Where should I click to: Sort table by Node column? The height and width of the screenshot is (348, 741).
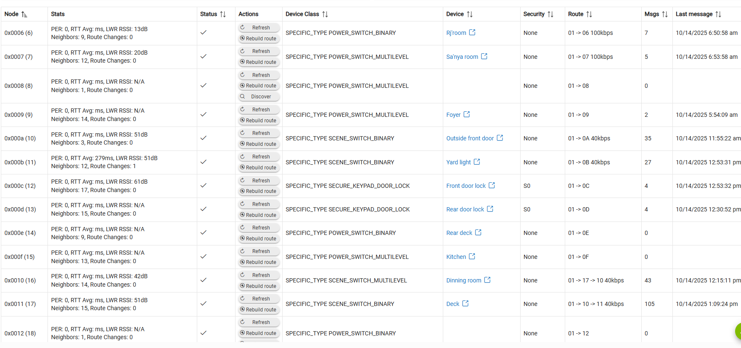click(24, 14)
